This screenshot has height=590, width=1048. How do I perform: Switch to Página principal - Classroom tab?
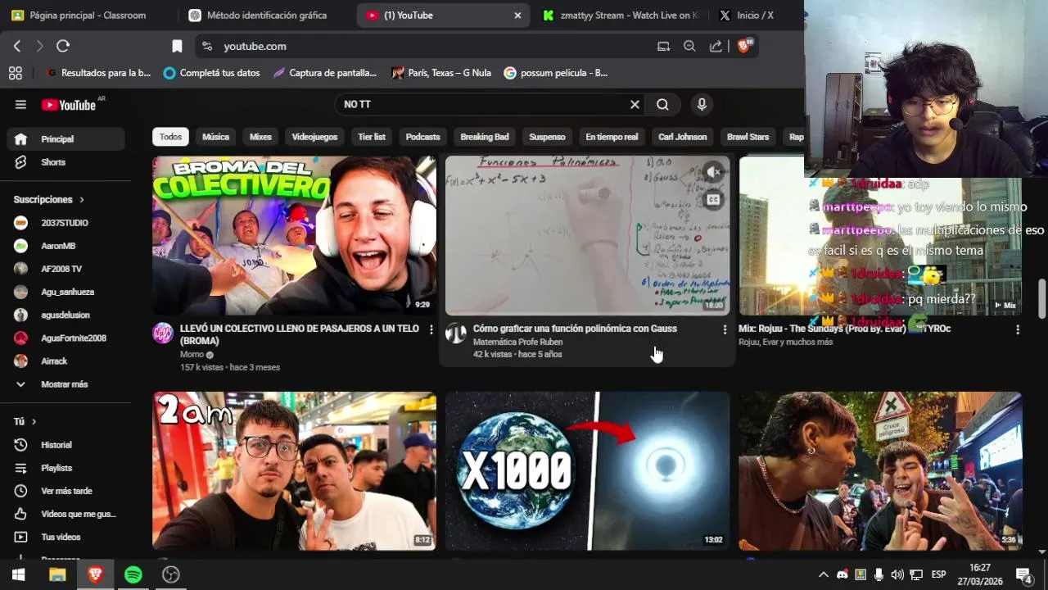coord(87,16)
